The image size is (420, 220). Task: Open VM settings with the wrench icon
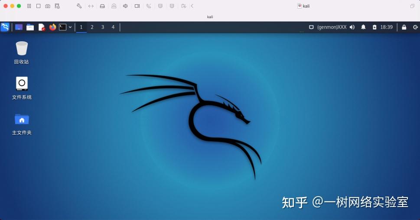click(x=79, y=6)
